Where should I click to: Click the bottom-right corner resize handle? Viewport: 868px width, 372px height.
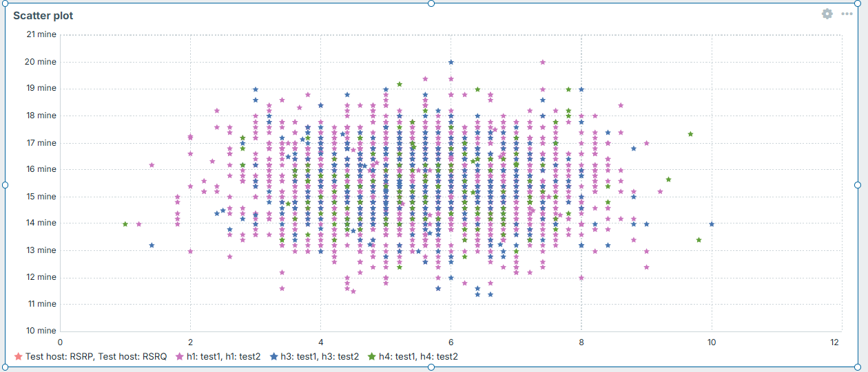[858, 367]
